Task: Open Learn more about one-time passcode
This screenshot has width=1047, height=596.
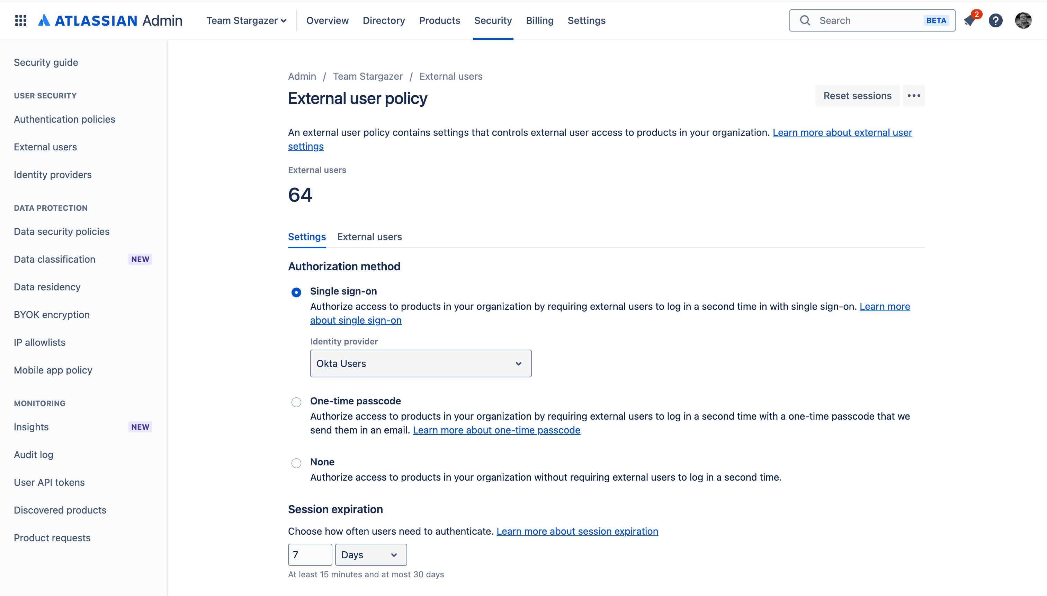Action: tap(496, 430)
